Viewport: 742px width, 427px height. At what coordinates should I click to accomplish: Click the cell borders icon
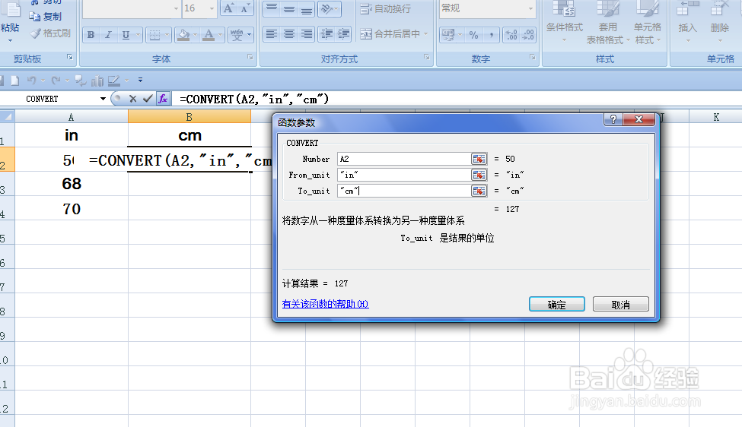tap(154, 35)
